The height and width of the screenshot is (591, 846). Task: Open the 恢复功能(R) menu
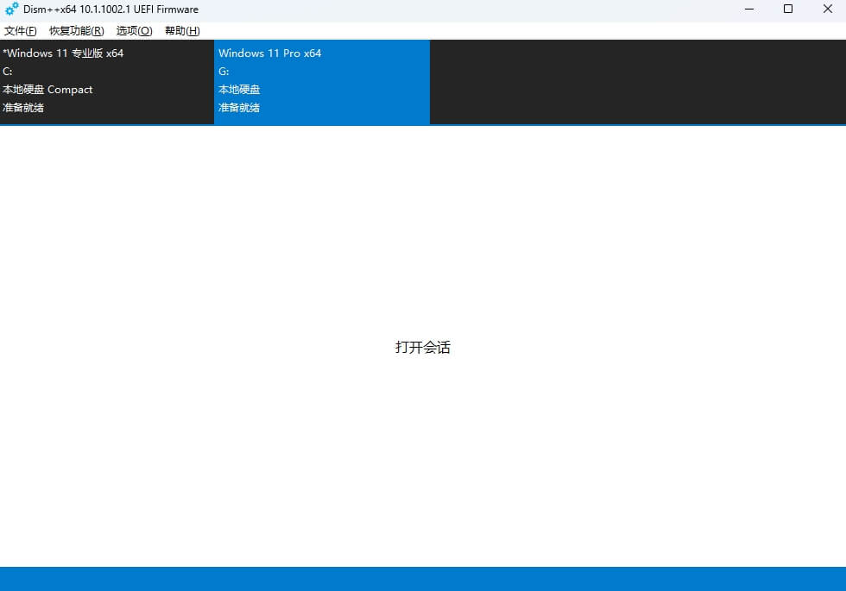76,31
